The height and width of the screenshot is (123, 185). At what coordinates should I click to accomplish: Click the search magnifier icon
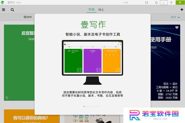click(12, 10)
